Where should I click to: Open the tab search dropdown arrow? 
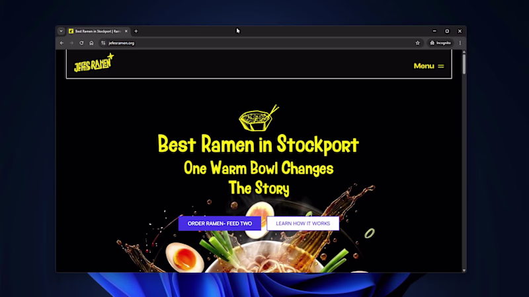tap(61, 31)
